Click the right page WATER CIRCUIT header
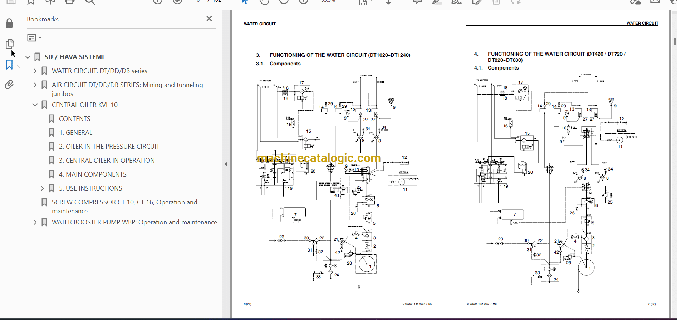Viewport: 677px width, 320px height. [642, 23]
